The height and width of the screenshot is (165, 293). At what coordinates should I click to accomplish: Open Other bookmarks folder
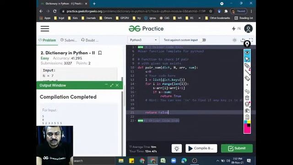click(217, 18)
